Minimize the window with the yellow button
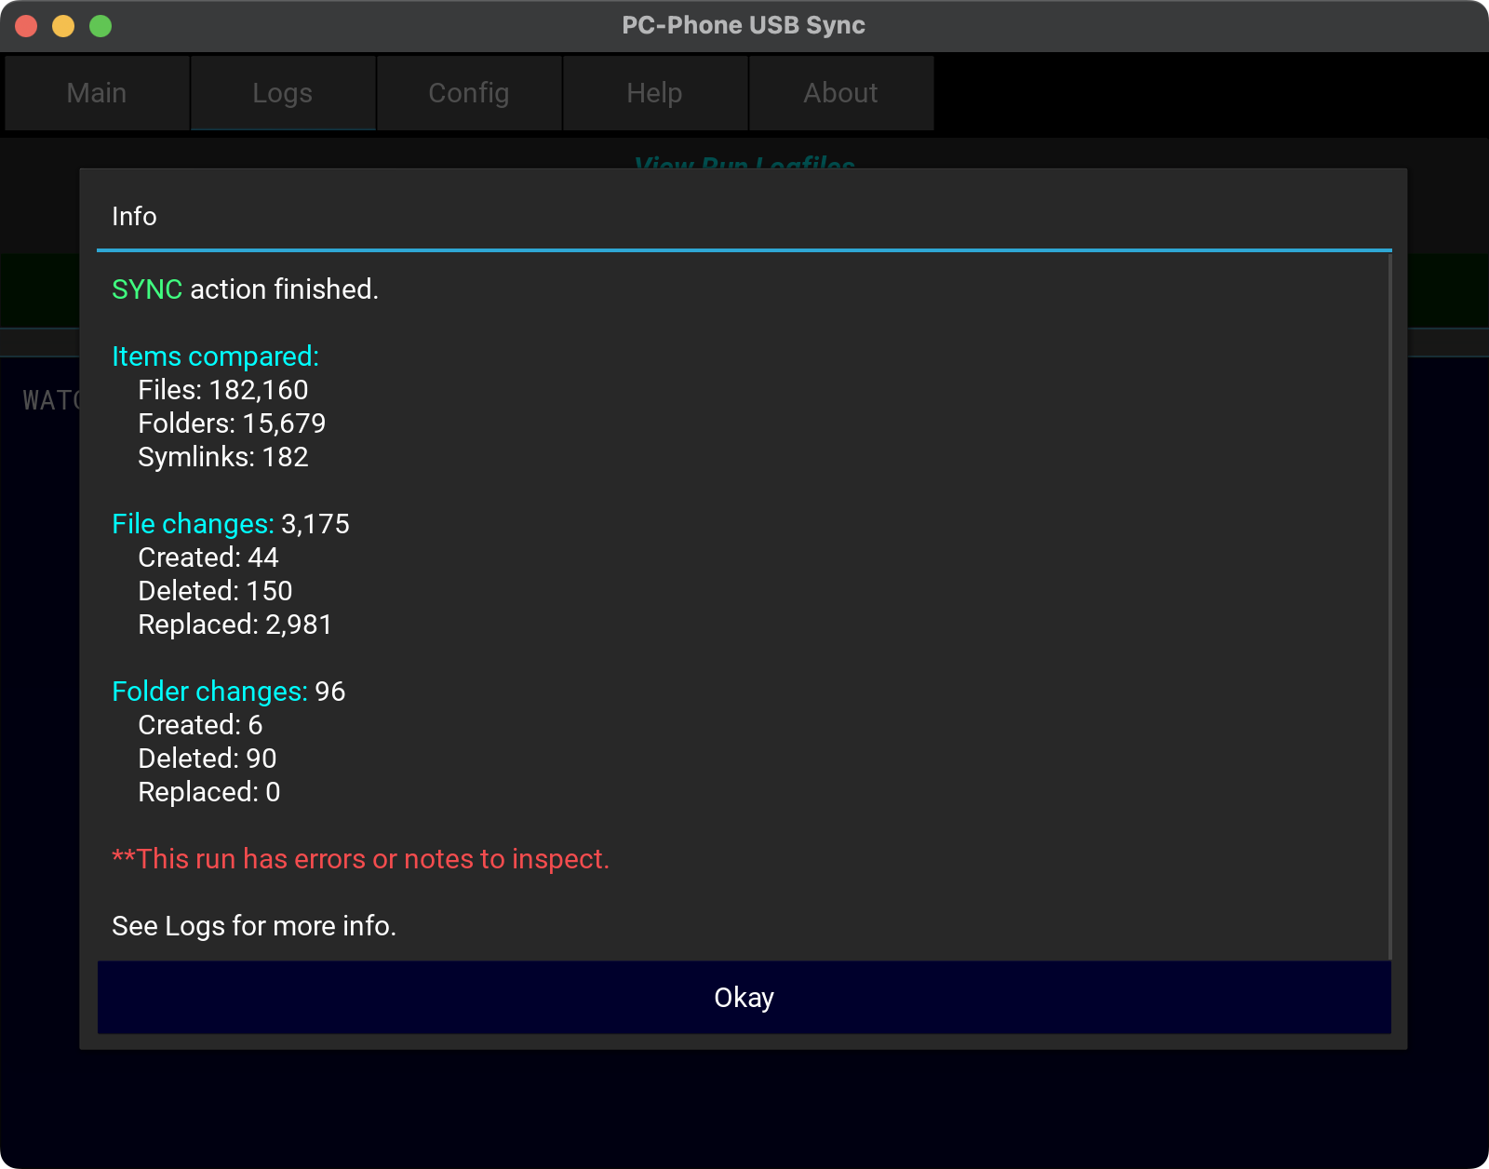Image resolution: width=1489 pixels, height=1169 pixels. pos(63,26)
